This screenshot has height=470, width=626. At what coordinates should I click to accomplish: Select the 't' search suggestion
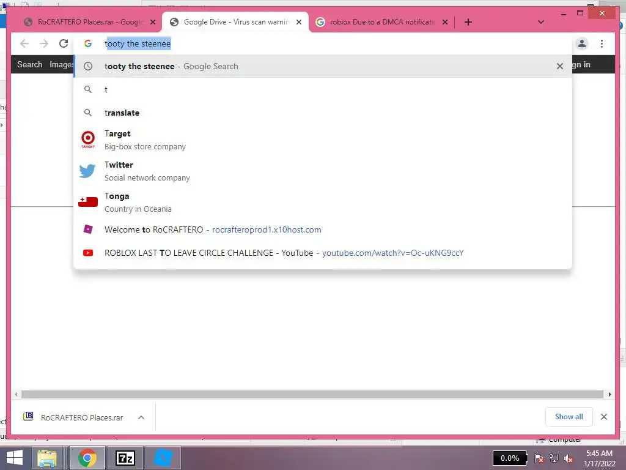tap(323, 89)
